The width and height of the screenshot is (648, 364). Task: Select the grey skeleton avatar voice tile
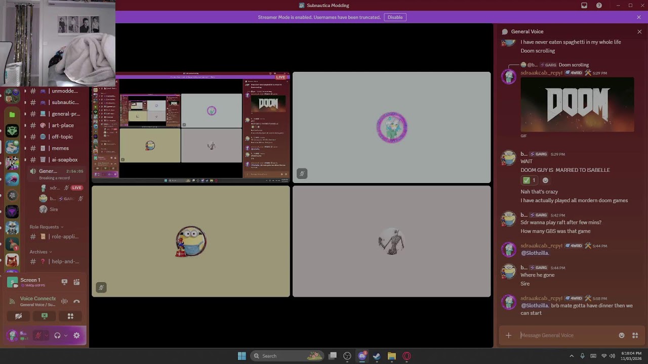391,241
